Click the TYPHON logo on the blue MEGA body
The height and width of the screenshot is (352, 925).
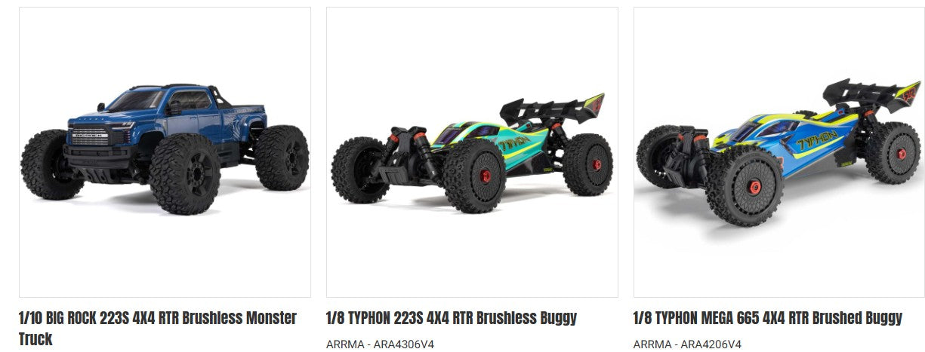[817, 139]
